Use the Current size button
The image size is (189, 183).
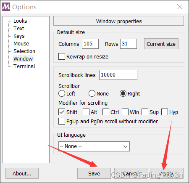[x=161, y=44]
